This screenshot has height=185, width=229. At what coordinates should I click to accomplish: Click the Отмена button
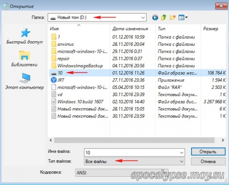click(x=208, y=161)
